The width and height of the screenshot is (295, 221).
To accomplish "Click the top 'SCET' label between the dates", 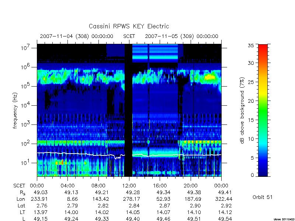I will click(x=129, y=36).
